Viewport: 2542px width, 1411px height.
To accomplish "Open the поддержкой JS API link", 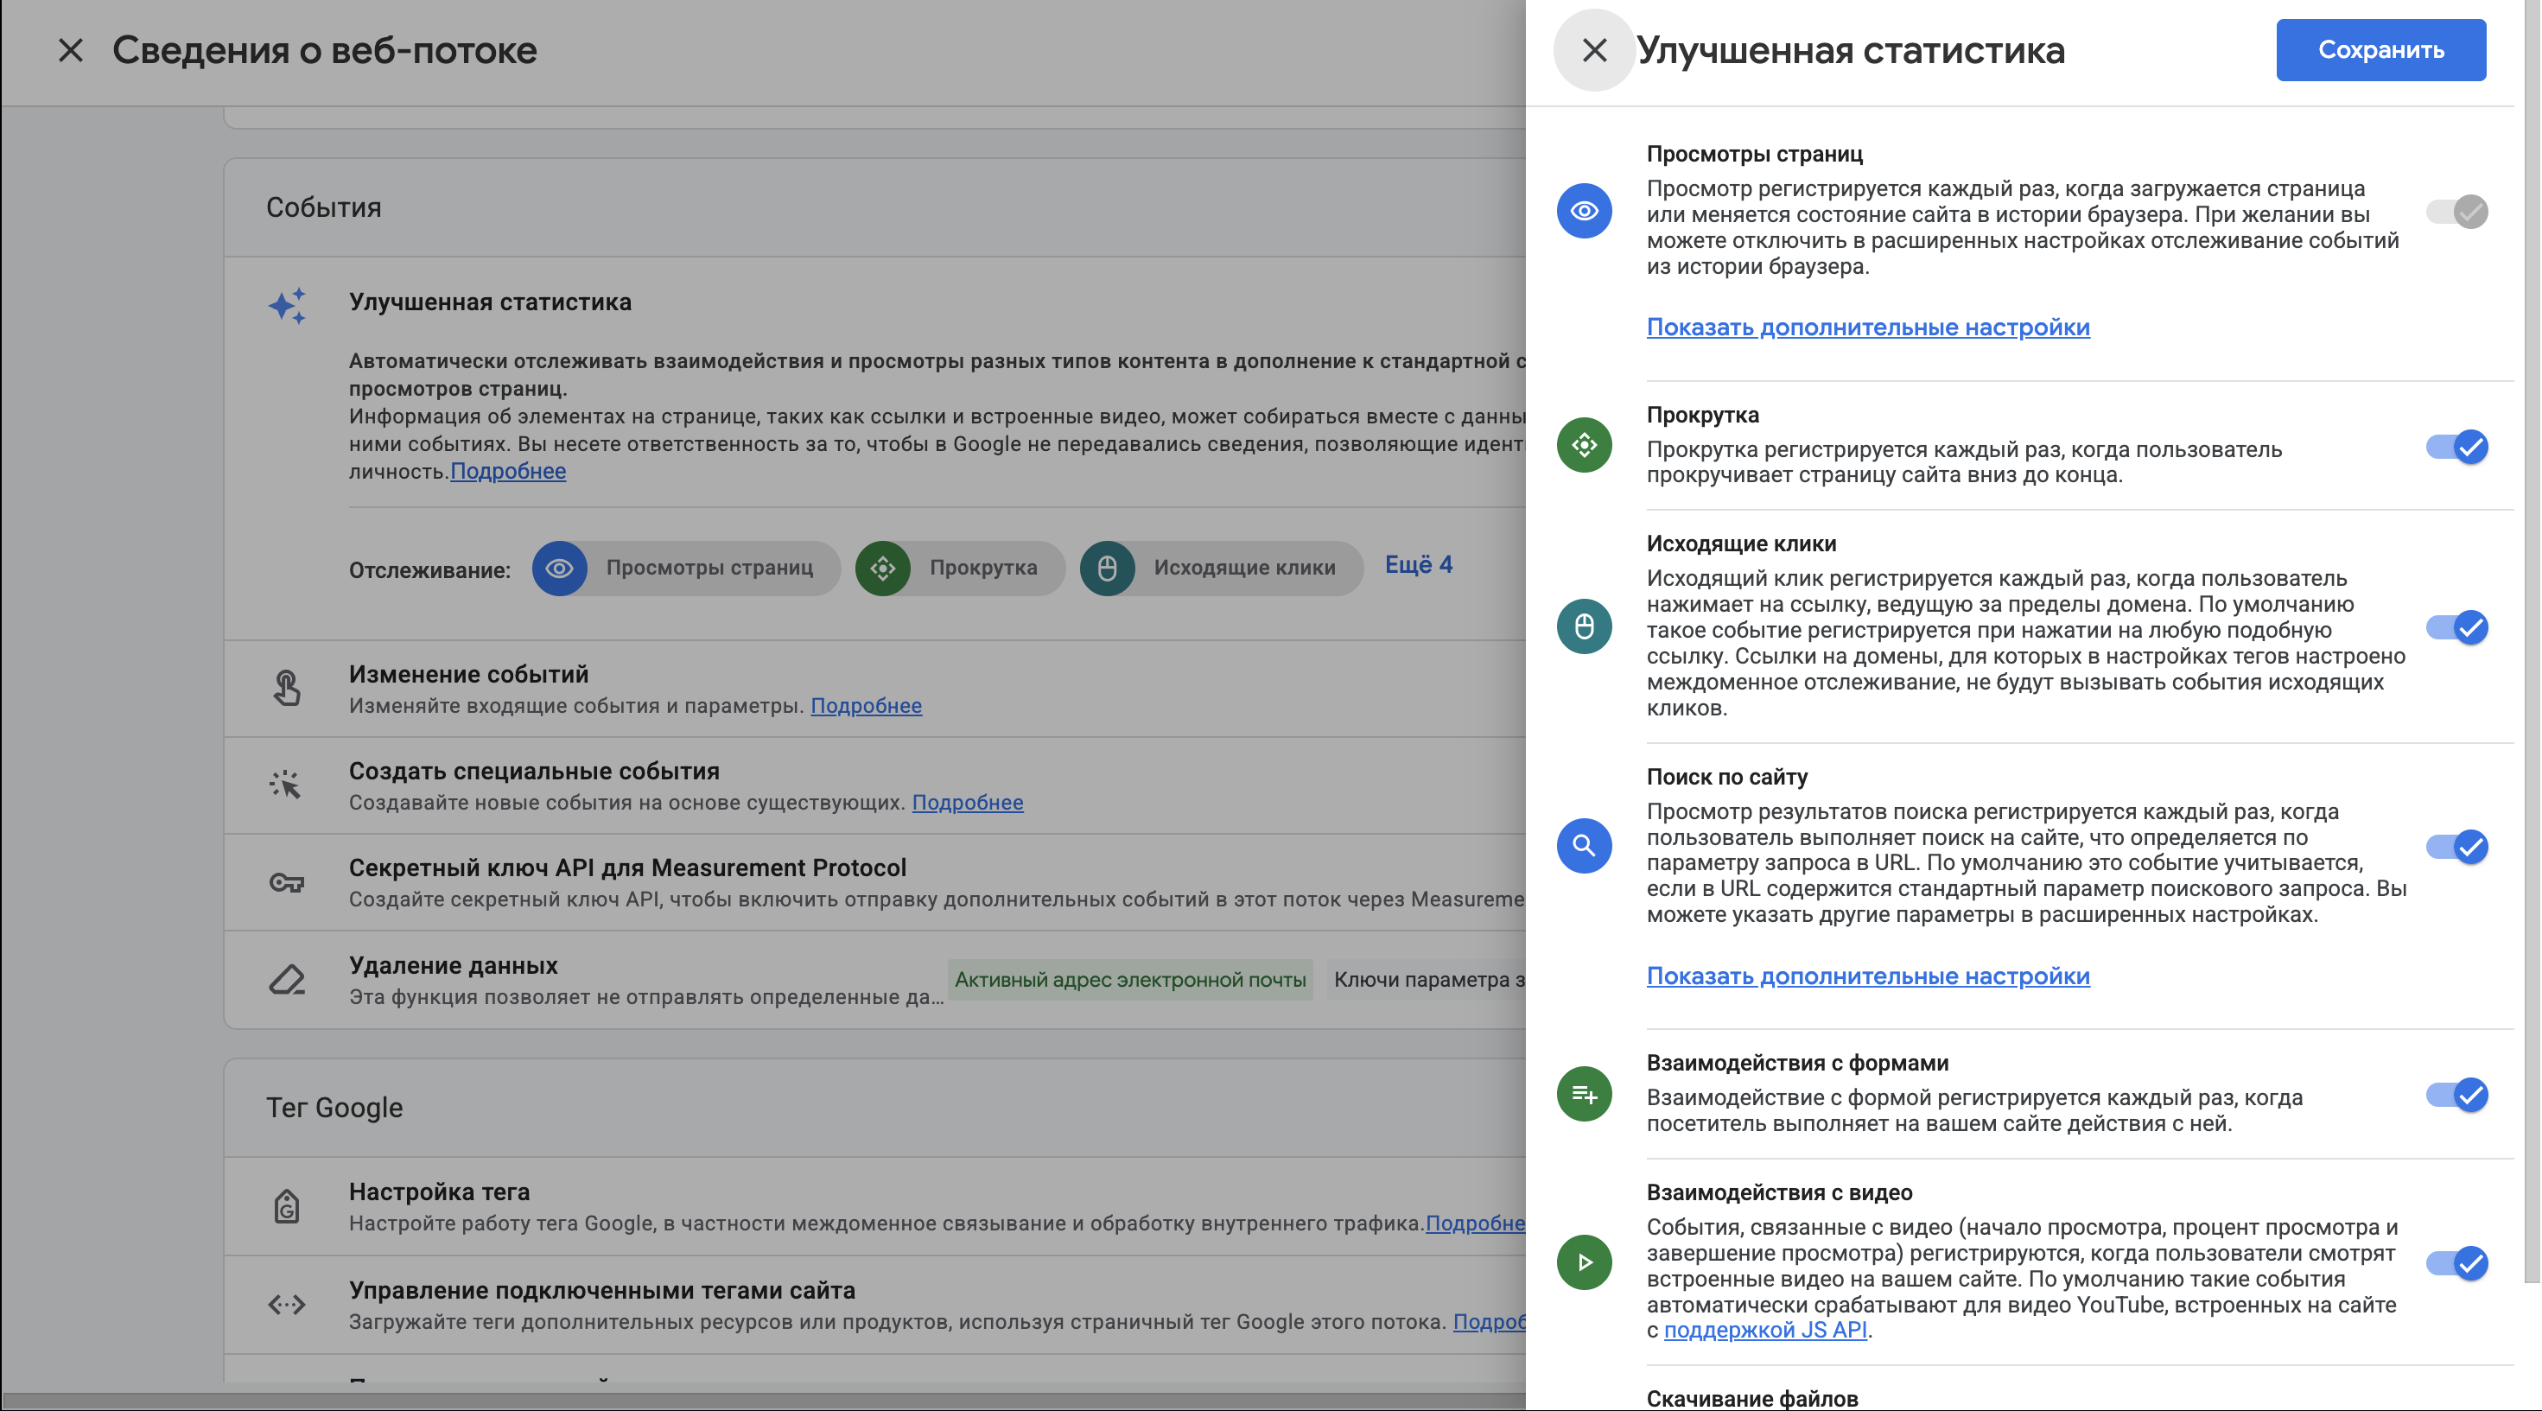I will point(1764,1330).
